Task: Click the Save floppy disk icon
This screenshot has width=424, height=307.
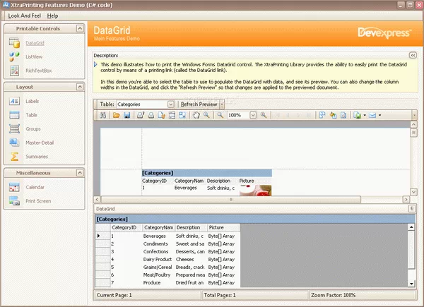Action: click(x=126, y=115)
